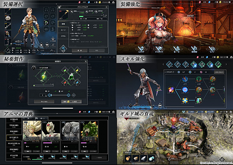Click the wood log resource icon in guild castle

pos(128,158)
